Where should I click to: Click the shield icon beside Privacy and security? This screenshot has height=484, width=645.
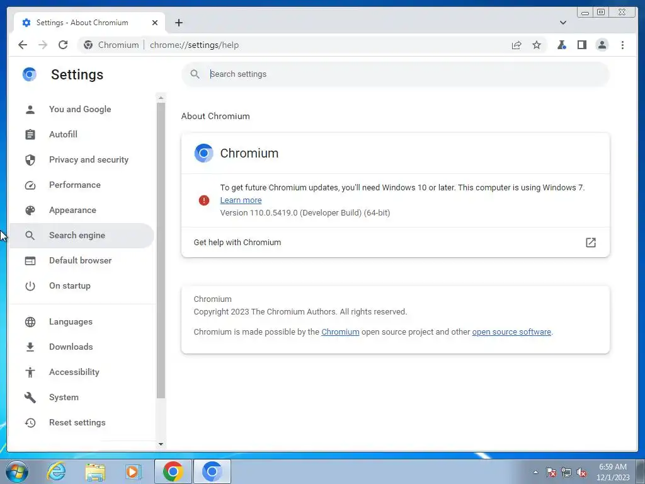point(30,159)
